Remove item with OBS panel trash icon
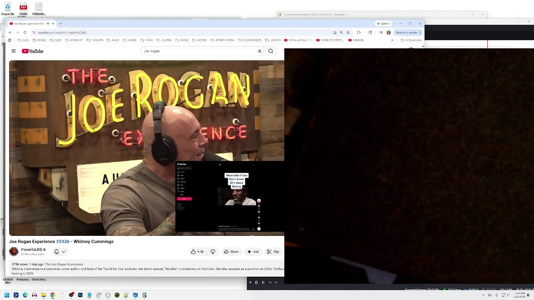534x300 pixels. click(x=256, y=282)
